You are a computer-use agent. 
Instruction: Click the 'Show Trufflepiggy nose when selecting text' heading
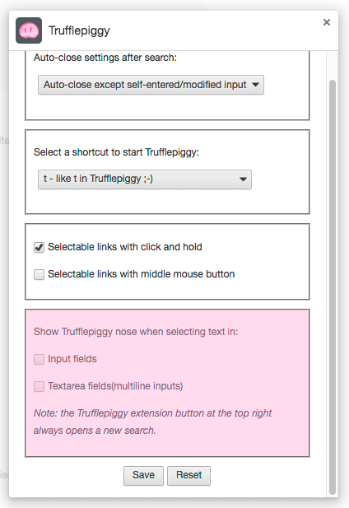(x=136, y=332)
